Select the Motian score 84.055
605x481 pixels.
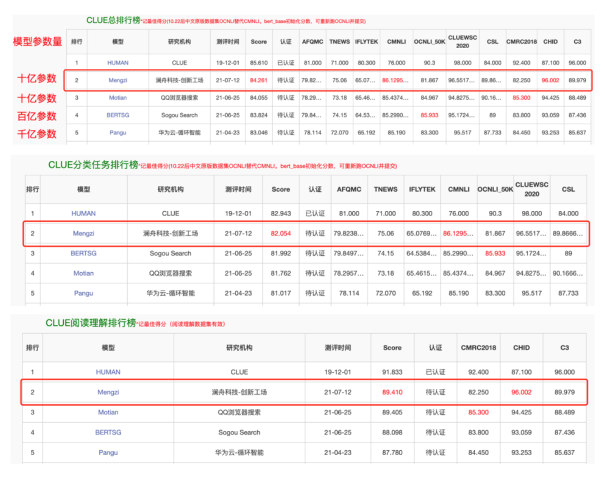258,97
